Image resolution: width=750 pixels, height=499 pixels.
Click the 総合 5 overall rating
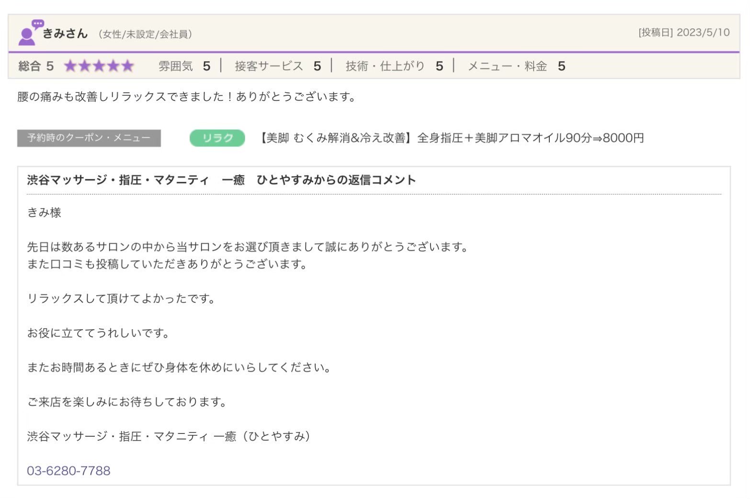[x=36, y=66]
